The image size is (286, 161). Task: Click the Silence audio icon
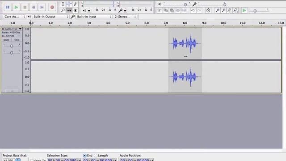[x=184, y=10]
